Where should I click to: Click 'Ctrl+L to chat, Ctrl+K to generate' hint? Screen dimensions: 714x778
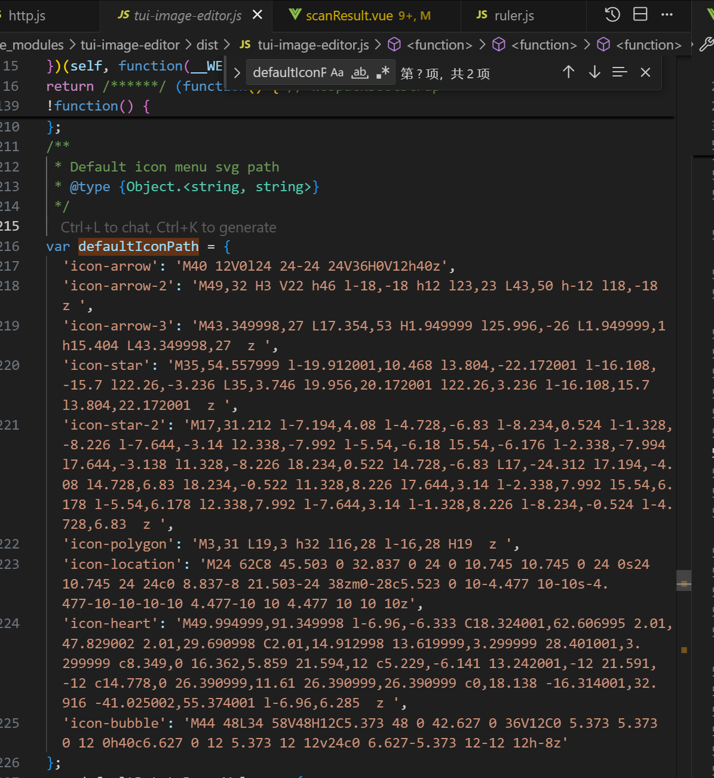point(168,227)
